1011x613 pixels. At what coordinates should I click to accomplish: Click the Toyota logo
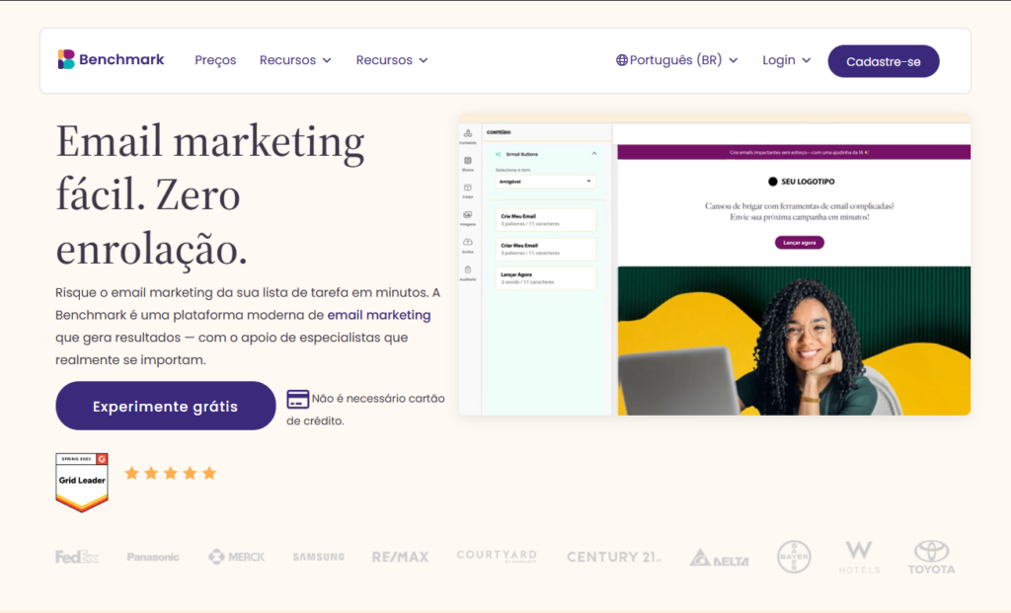point(931,558)
